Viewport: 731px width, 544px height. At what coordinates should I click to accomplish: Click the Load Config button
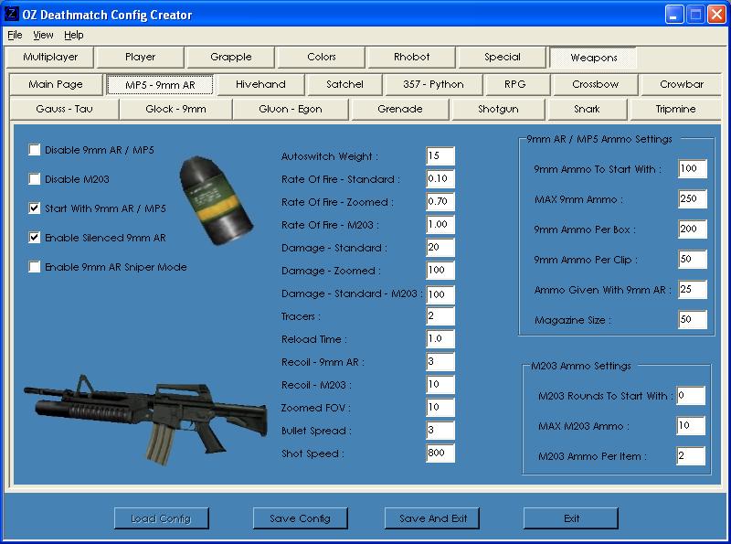coord(162,518)
